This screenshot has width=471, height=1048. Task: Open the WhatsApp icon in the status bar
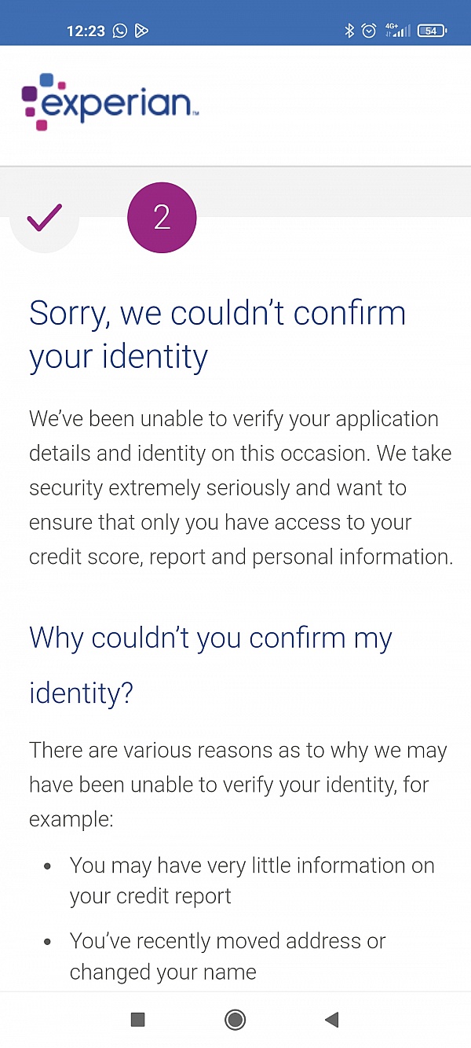tap(119, 31)
